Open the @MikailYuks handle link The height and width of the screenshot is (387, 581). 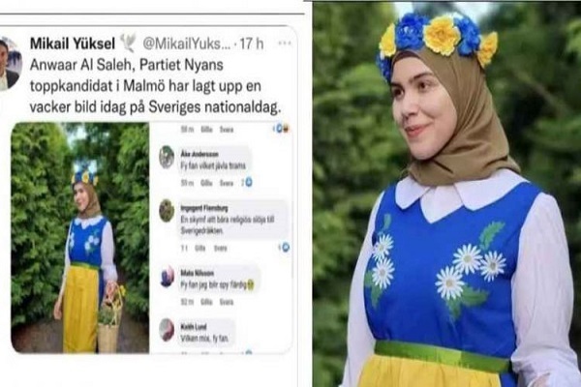[x=186, y=44]
